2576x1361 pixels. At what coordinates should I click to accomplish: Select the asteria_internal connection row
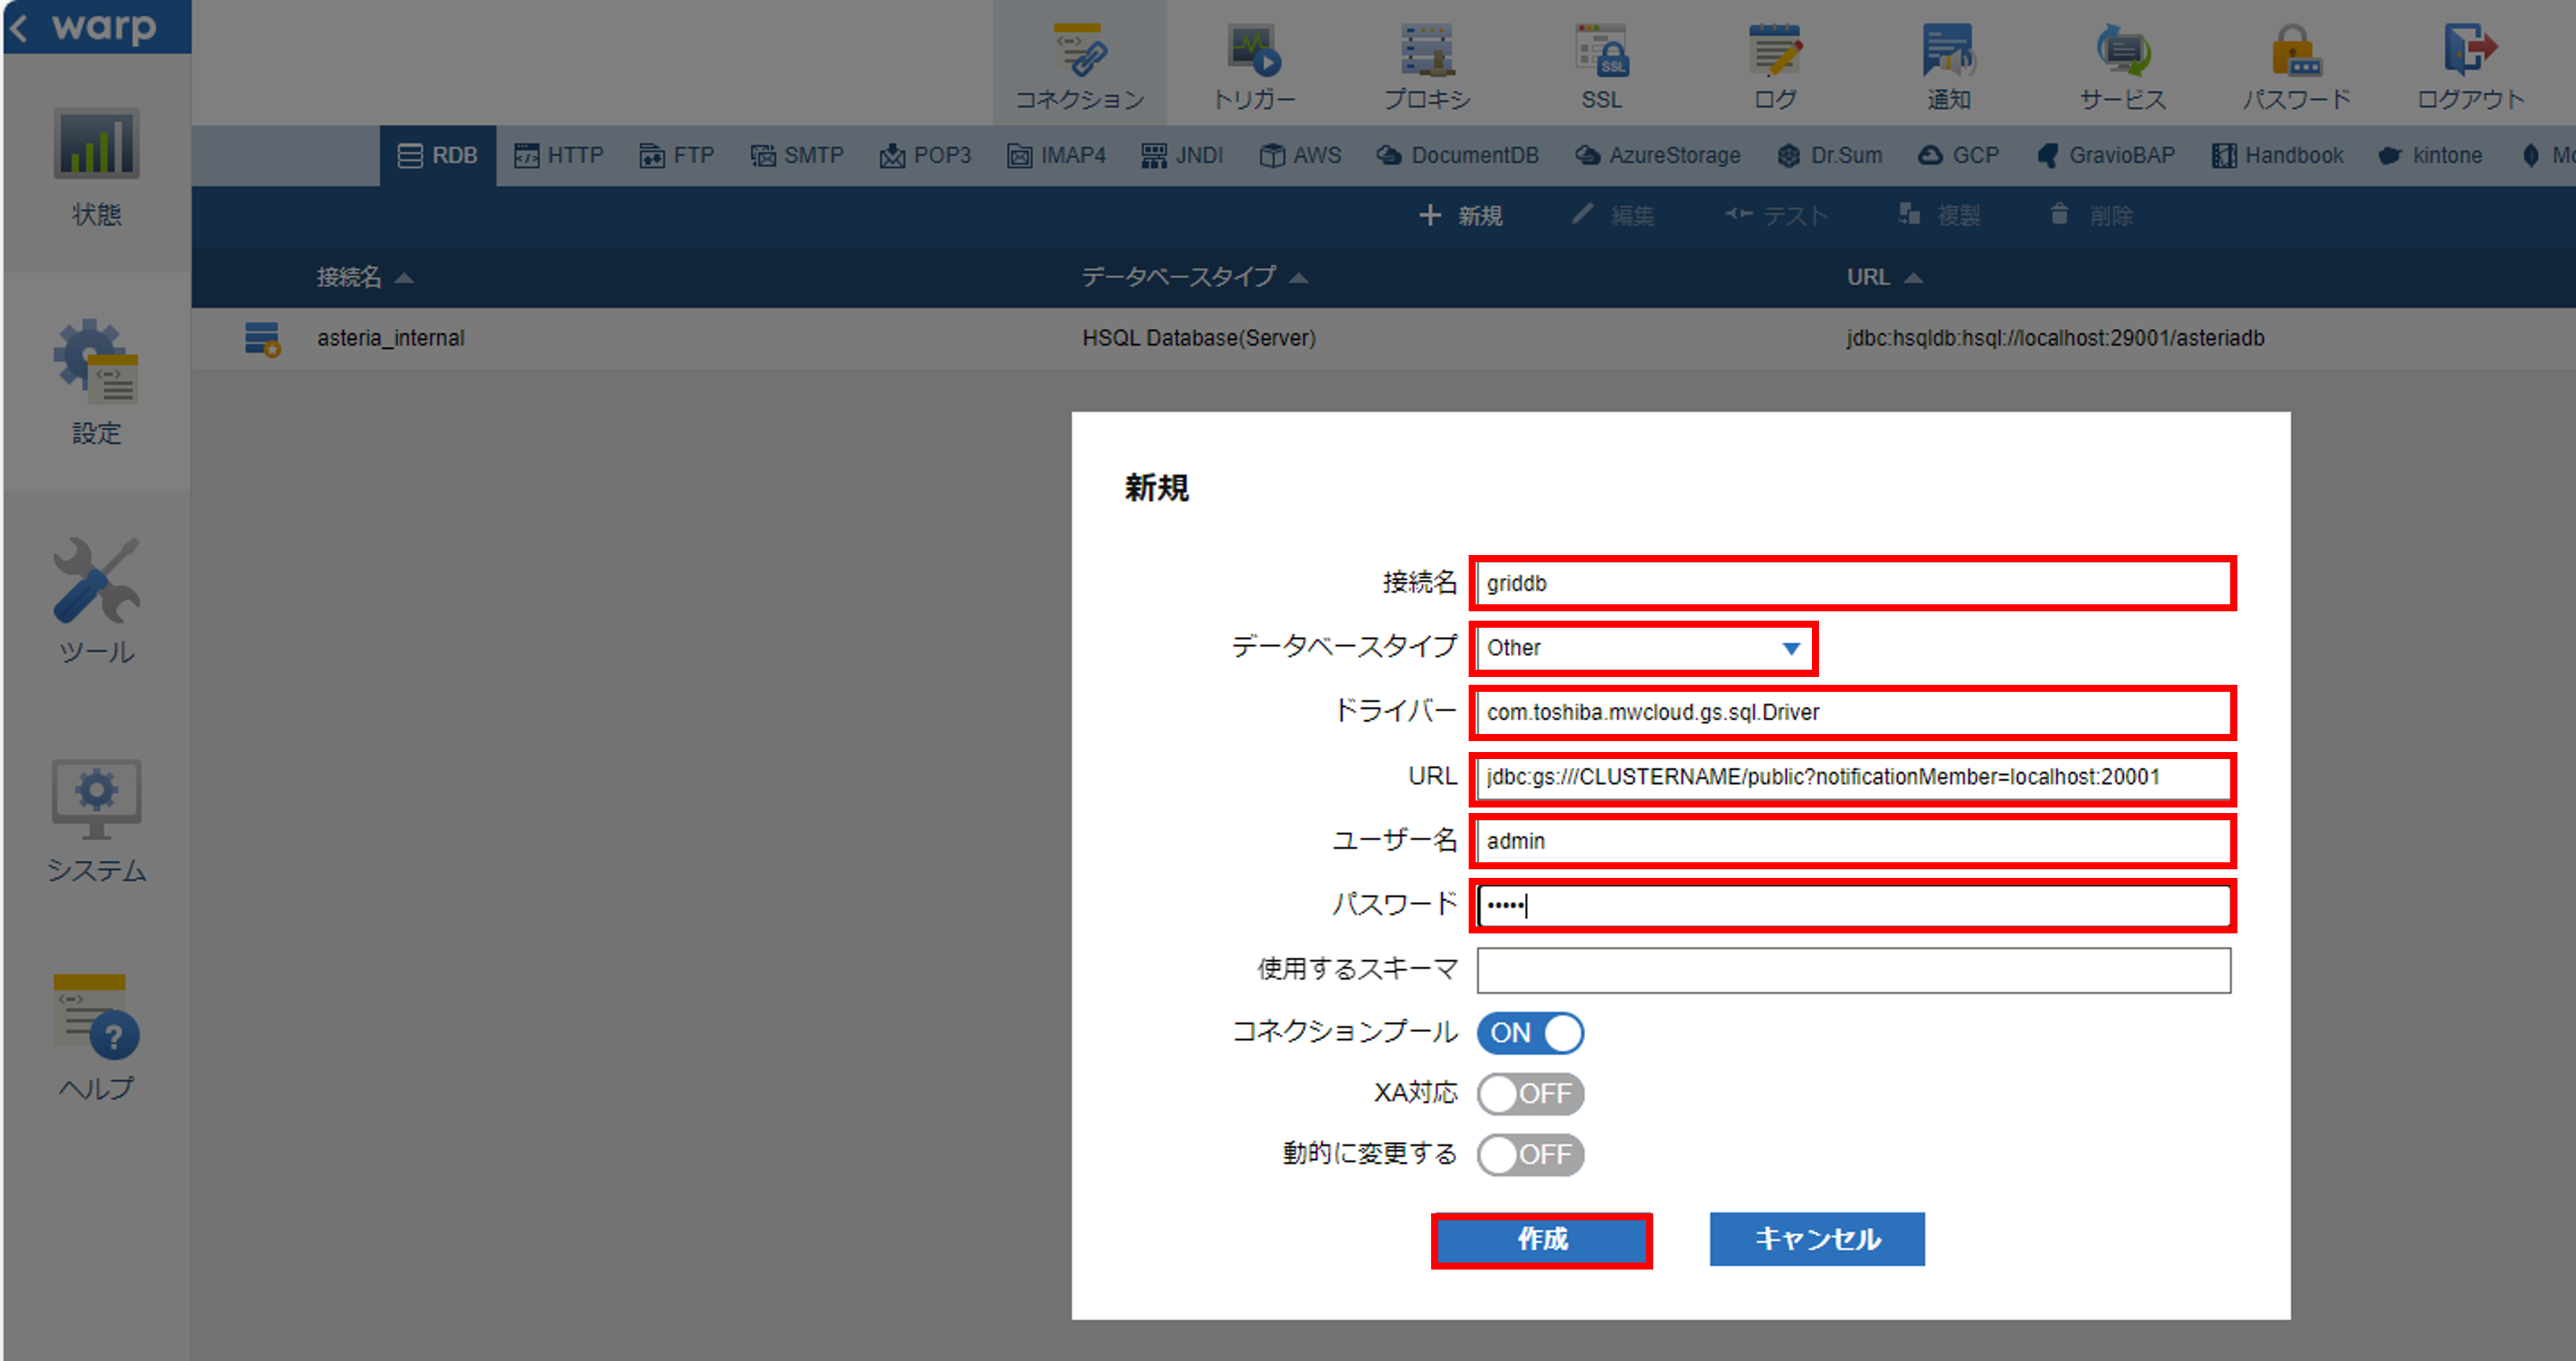click(391, 338)
